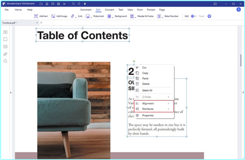Screen dimensions: 245x160
Task: Expand the Background dropdown arrow
Action: point(113,17)
